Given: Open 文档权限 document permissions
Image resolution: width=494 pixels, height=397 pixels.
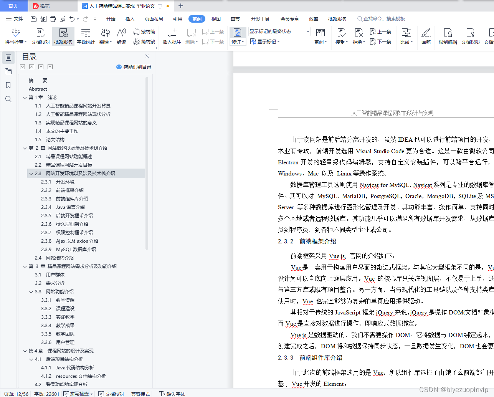Looking at the screenshot, I should pos(471,36).
